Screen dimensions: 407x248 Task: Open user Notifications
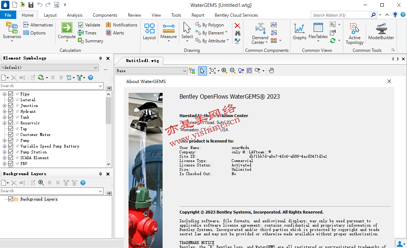(122, 25)
